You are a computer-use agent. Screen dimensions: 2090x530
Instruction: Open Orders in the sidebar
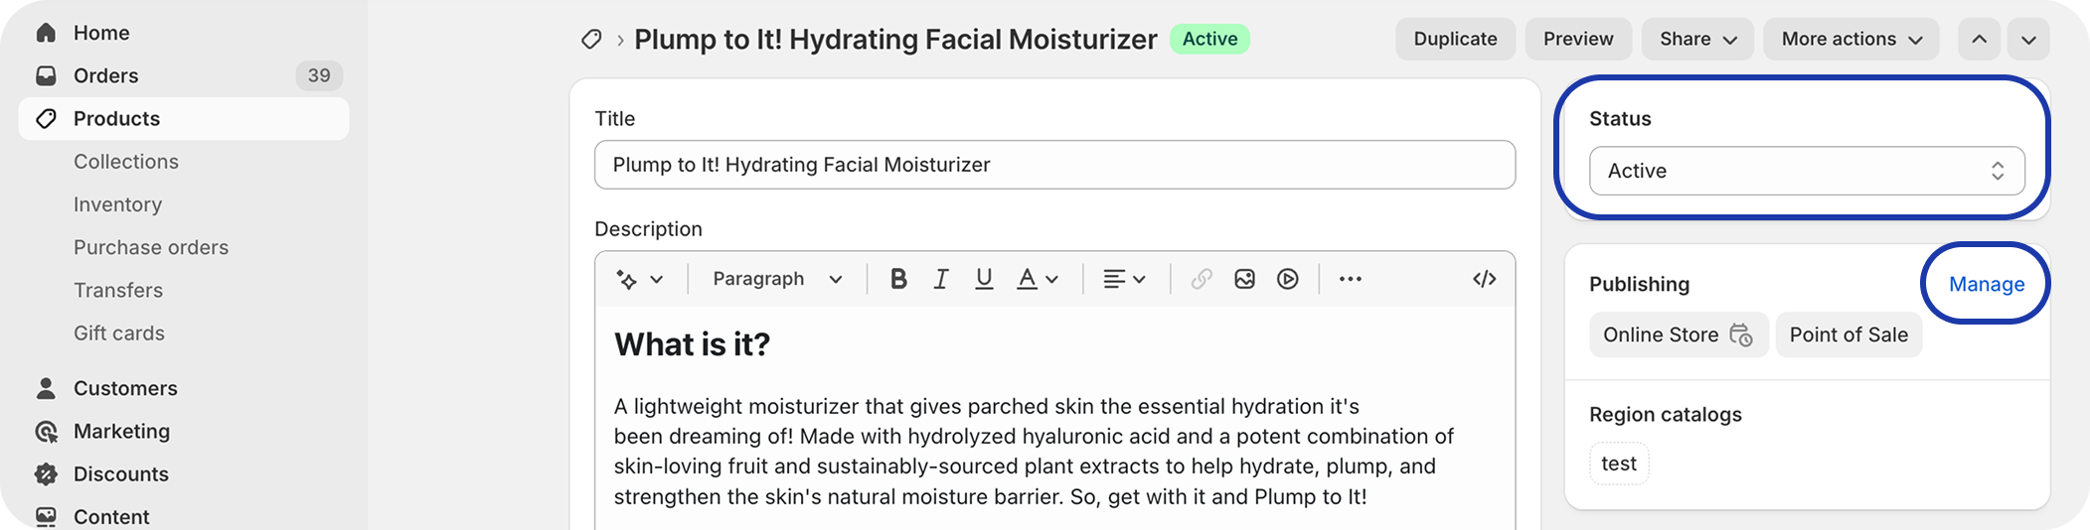click(105, 75)
